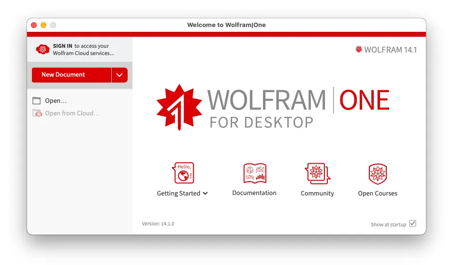The width and height of the screenshot is (453, 265).
Task: Click the Documentation label
Action: 254,193
